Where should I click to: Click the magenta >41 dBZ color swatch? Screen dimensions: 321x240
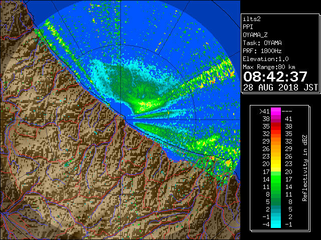click(276, 111)
